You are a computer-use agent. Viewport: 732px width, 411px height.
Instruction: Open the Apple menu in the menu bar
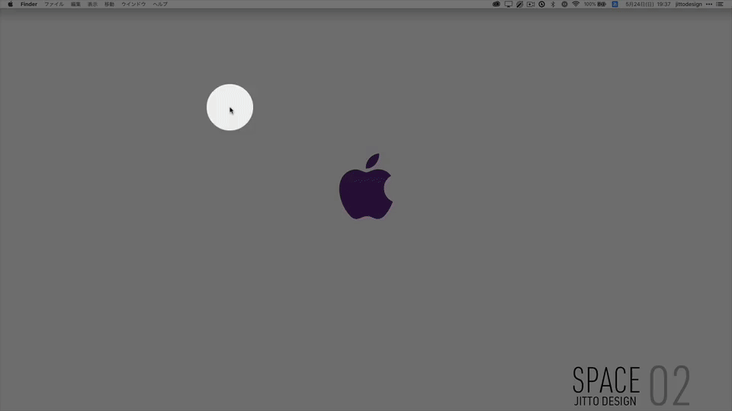10,5
